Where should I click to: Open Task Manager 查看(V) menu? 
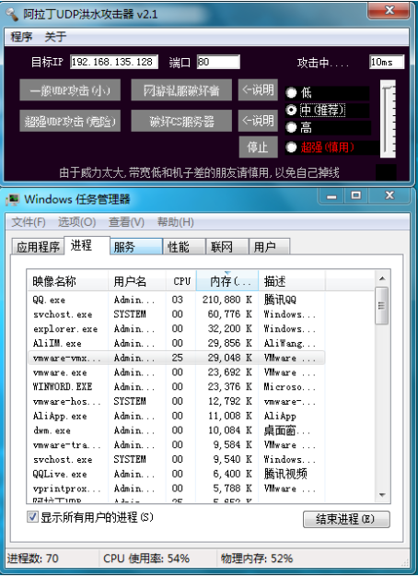[126, 222]
